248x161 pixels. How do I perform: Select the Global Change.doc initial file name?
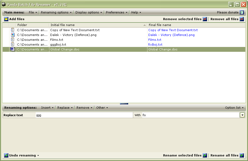[65, 49]
